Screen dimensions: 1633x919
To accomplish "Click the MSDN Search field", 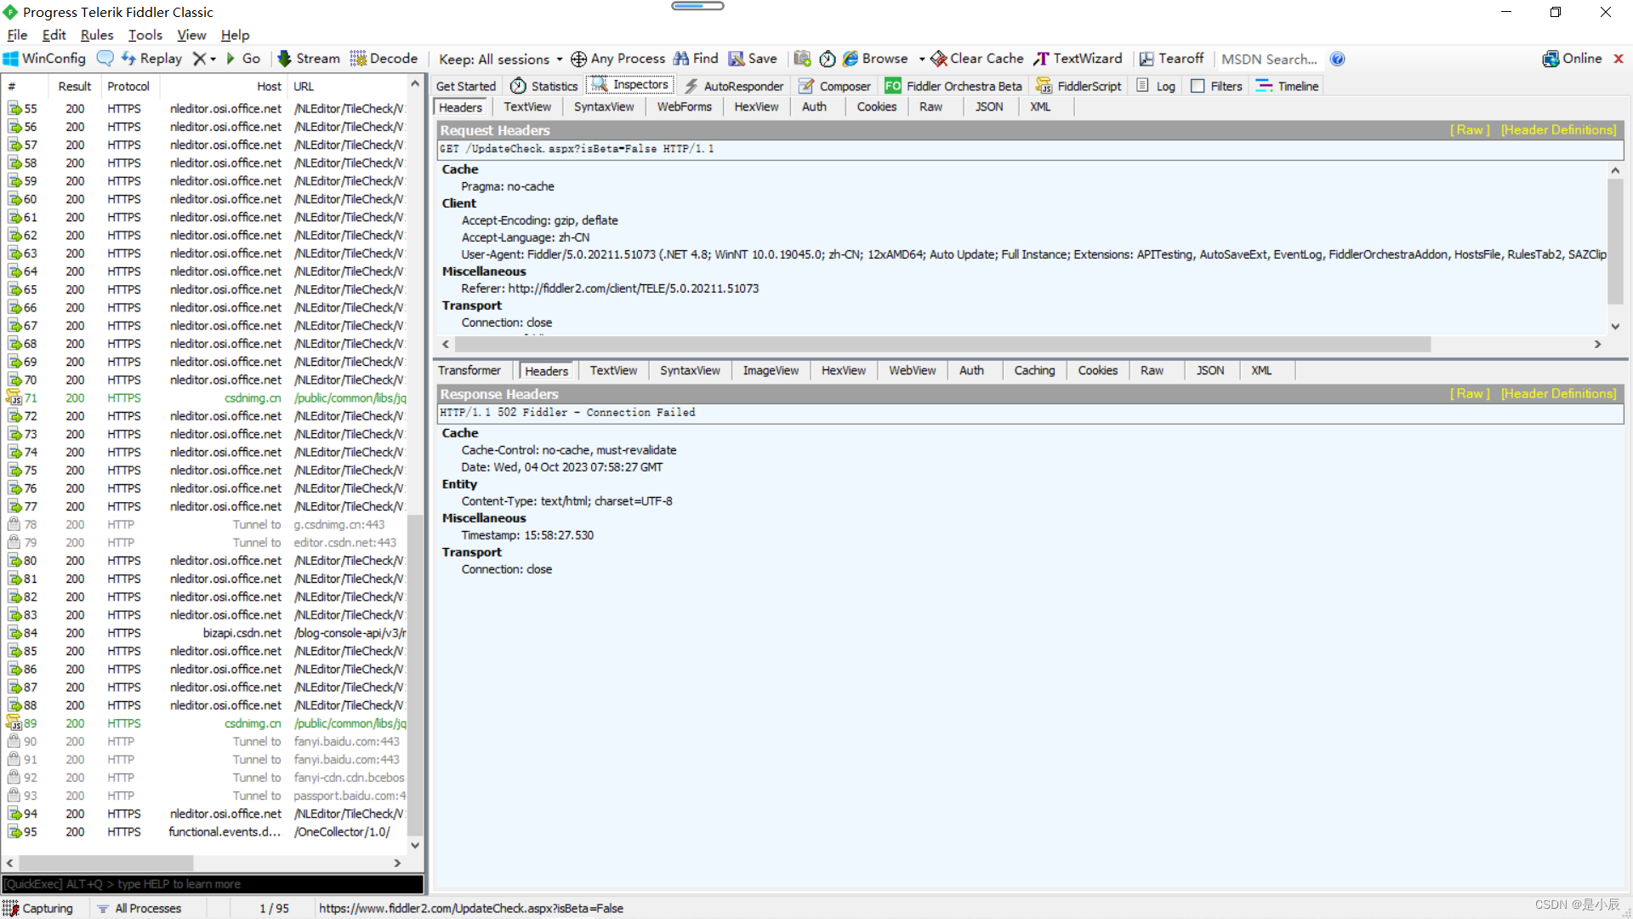I will click(x=1269, y=59).
